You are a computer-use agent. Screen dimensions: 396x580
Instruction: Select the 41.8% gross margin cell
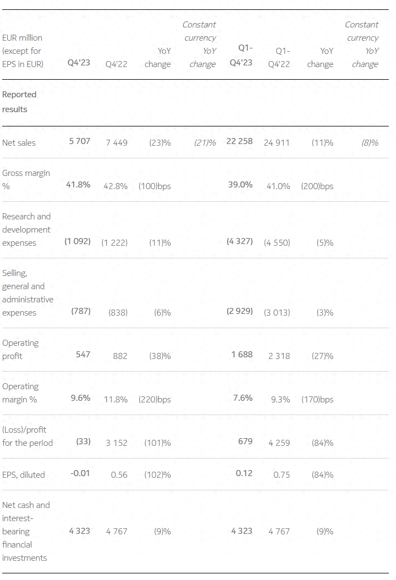click(x=78, y=185)
